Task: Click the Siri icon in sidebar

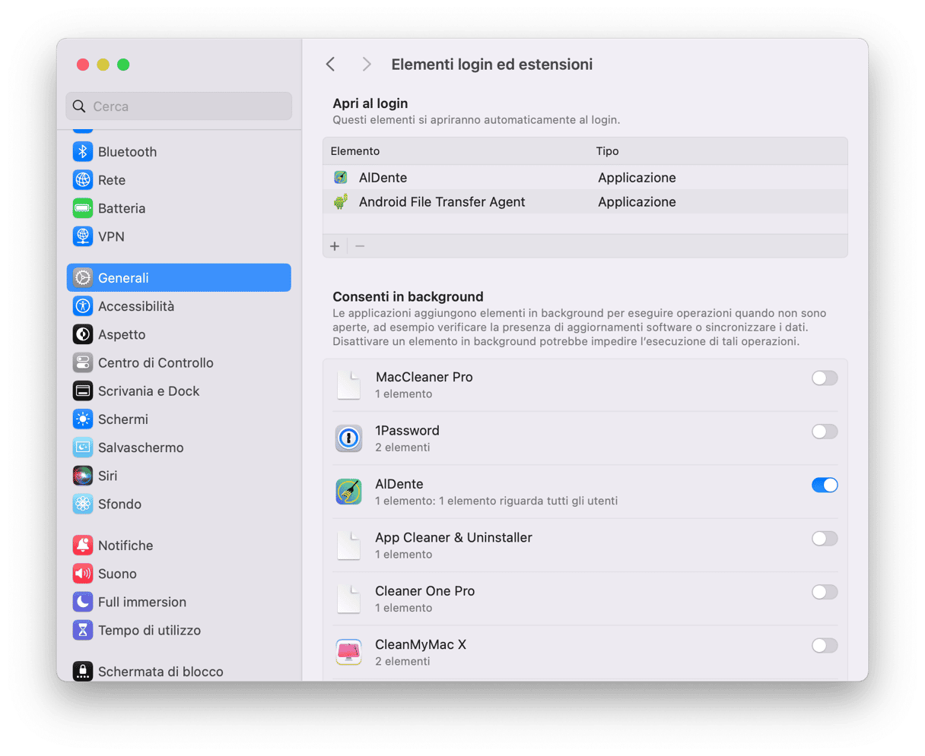Action: click(x=82, y=476)
